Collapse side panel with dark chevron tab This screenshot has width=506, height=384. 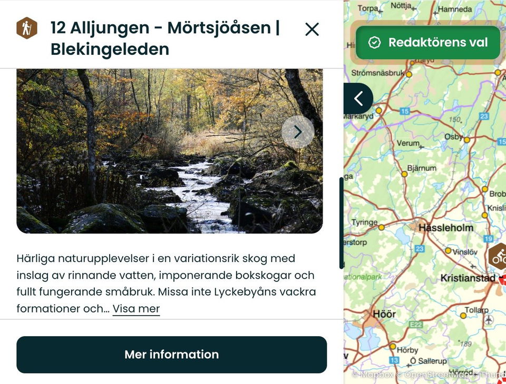click(358, 98)
